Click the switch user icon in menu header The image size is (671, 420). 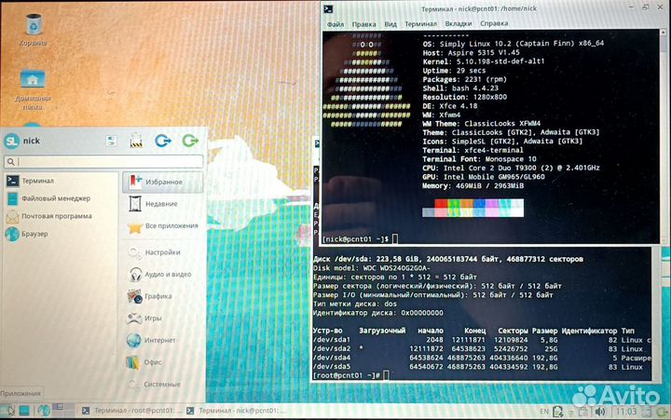pyautogui.click(x=163, y=141)
